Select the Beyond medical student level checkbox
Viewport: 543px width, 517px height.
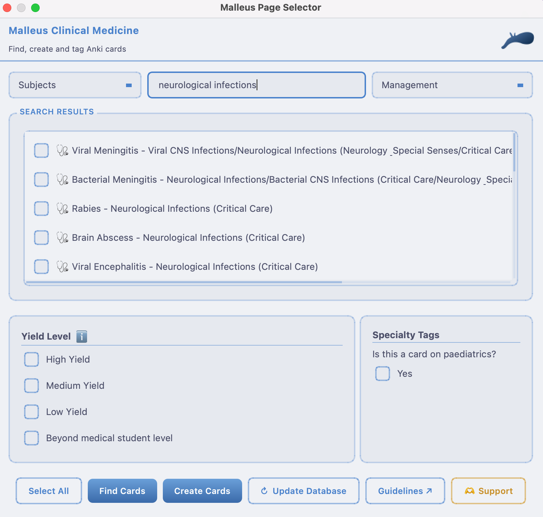coord(32,438)
